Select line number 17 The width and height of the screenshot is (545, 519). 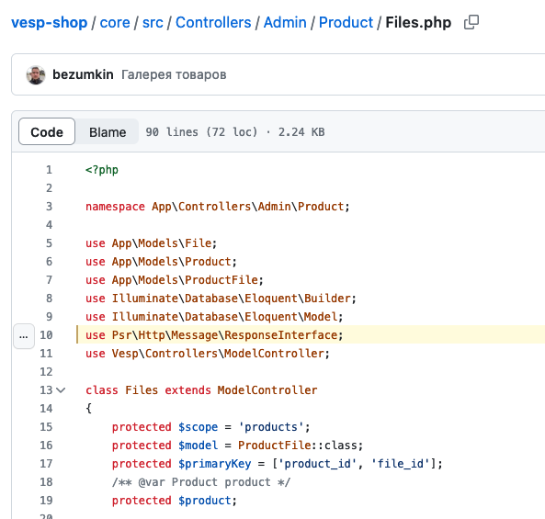click(46, 464)
